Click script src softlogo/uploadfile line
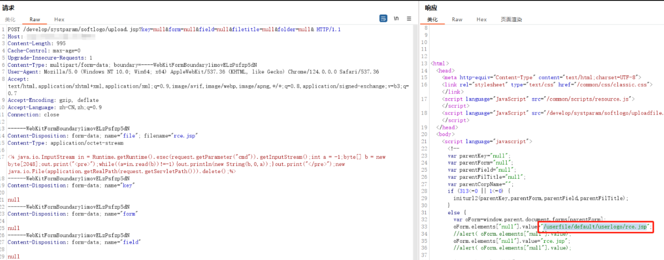The image size is (664, 260). coord(552,113)
